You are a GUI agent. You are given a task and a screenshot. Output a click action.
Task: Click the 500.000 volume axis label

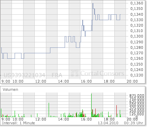point(137,105)
